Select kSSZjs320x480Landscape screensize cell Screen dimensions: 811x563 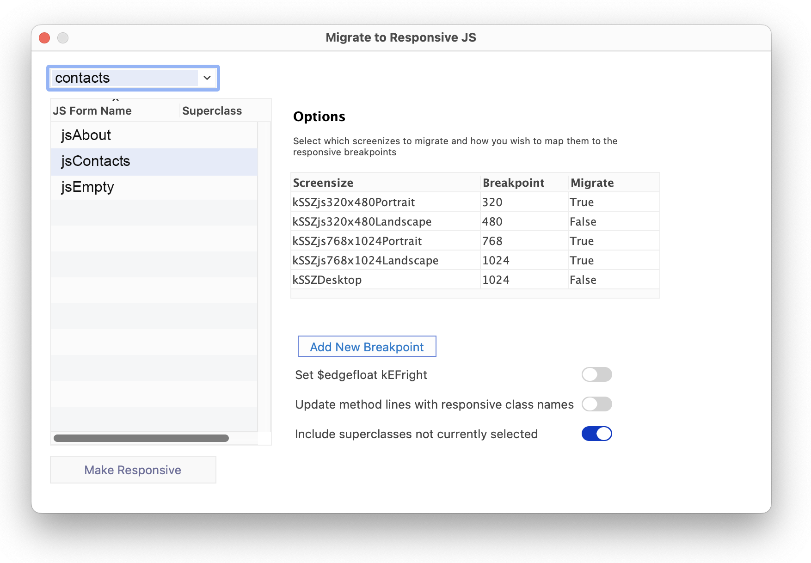click(386, 221)
